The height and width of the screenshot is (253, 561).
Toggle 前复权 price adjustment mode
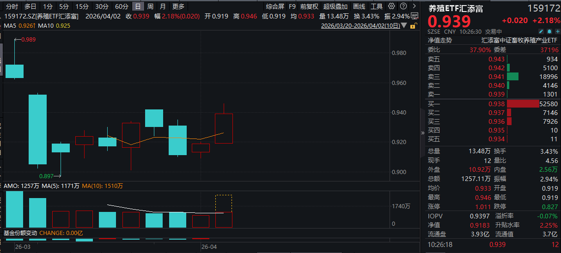309,6
